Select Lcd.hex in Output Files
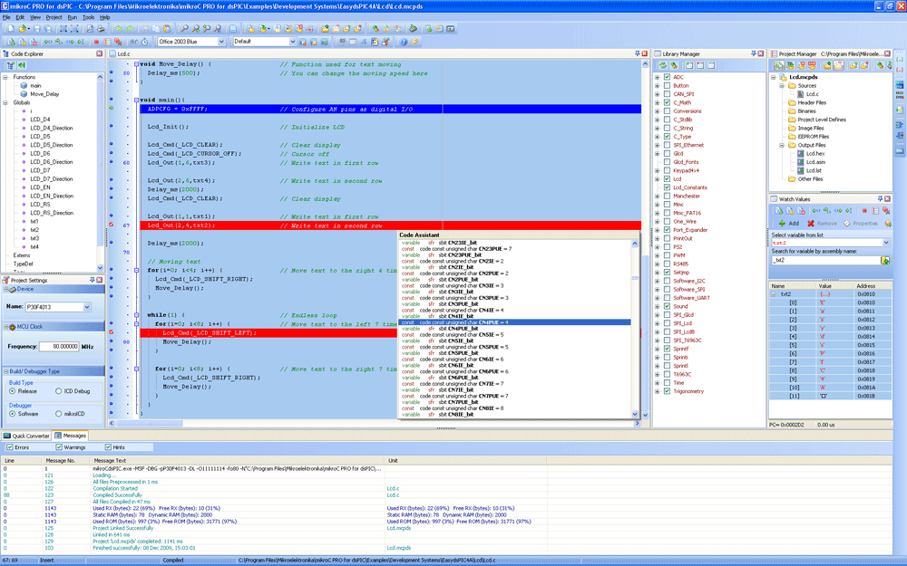The image size is (907, 566). tap(815, 154)
